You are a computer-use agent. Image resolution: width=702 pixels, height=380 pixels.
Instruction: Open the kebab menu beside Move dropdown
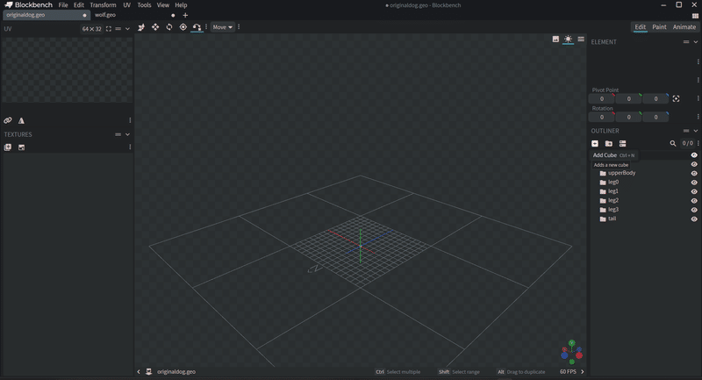[239, 27]
